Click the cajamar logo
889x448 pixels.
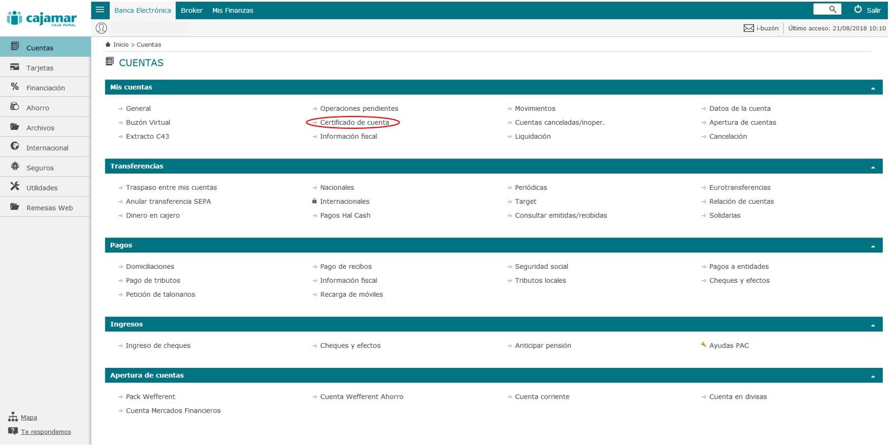(x=41, y=18)
